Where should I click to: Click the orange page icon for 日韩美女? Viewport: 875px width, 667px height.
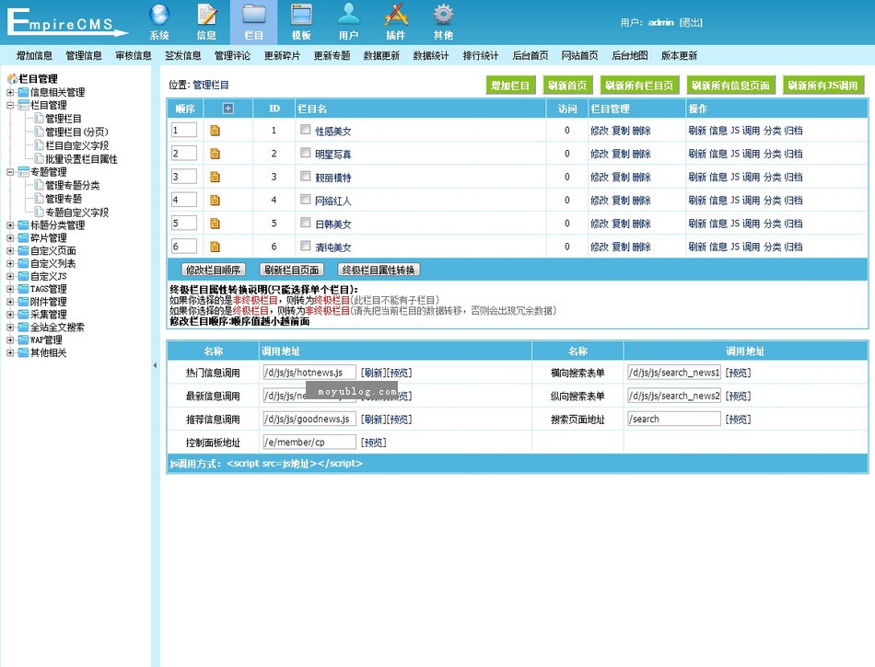(x=215, y=224)
